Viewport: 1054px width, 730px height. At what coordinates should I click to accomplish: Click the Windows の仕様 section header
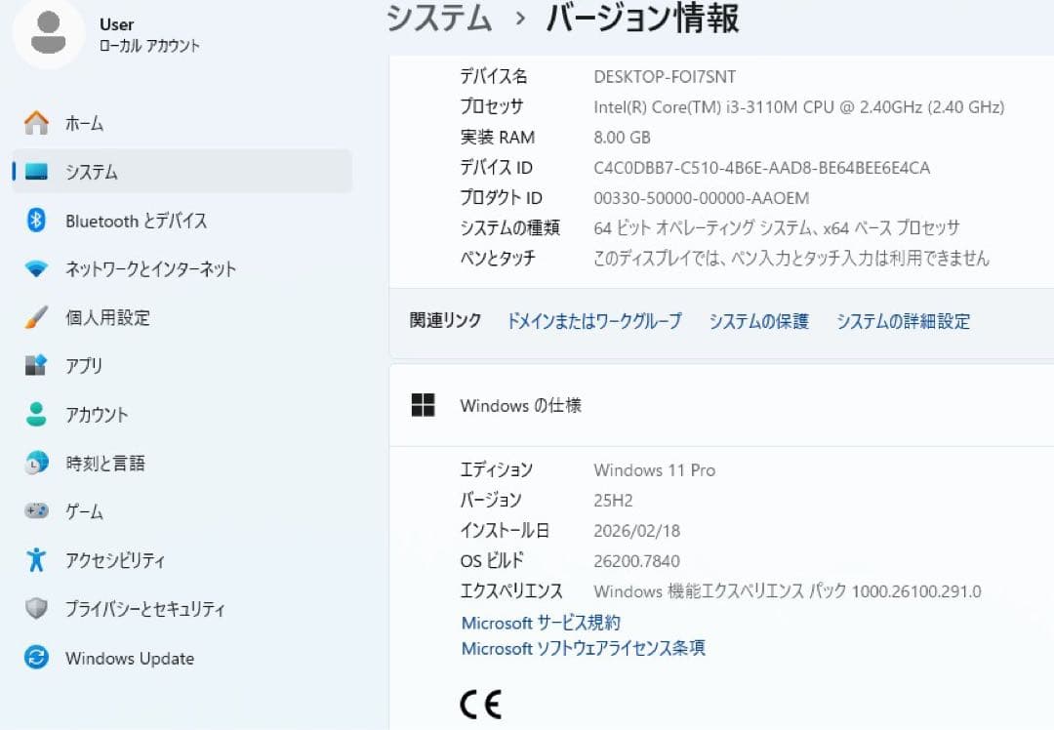tap(721, 405)
